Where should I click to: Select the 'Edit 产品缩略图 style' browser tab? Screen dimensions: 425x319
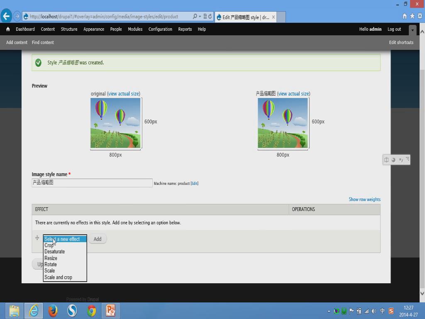click(246, 17)
